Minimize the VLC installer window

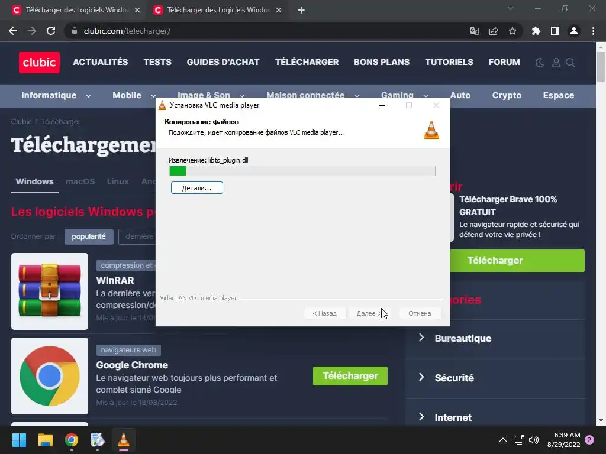point(382,105)
